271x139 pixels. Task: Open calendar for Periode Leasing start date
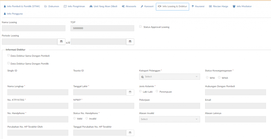[x=61, y=42]
